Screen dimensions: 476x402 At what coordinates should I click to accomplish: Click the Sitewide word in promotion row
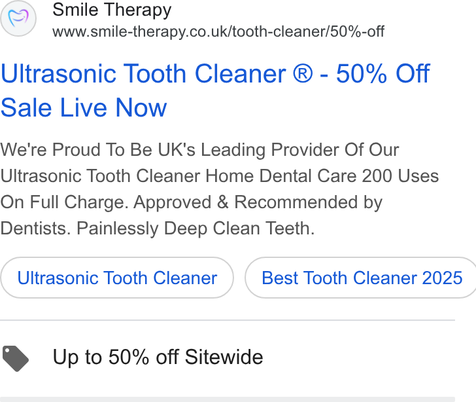coord(224,357)
